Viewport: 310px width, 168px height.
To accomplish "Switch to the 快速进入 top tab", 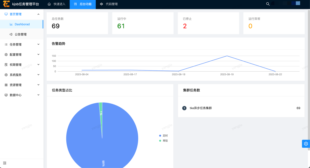I will (x=57, y=4).
